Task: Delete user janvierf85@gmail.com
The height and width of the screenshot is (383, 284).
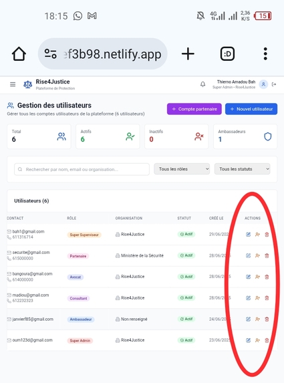Action: pos(267,319)
